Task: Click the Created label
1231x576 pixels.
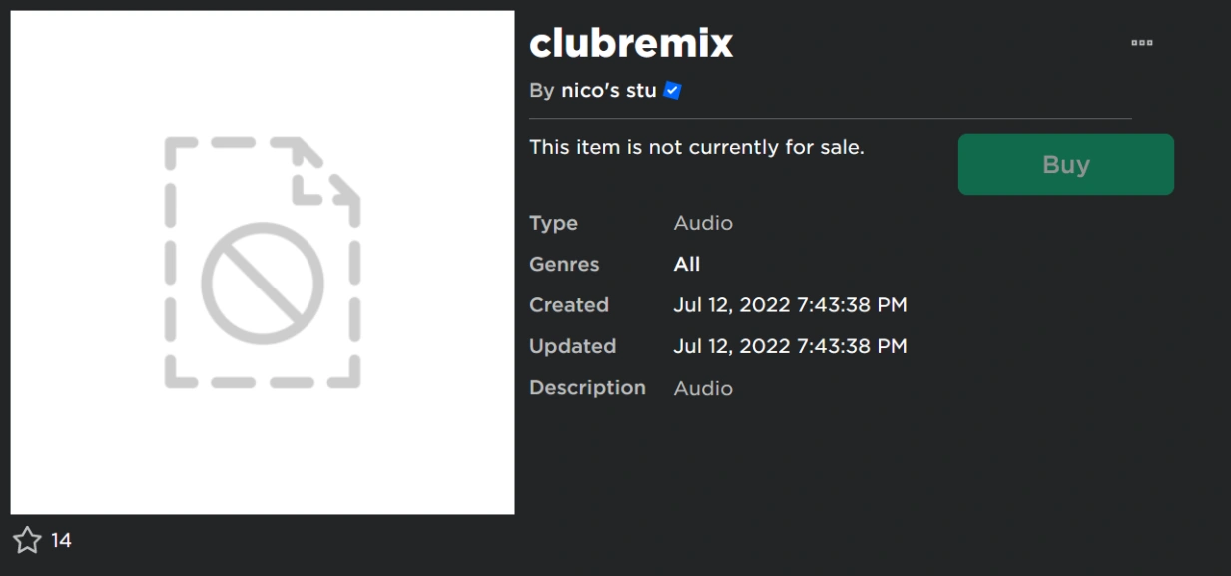Action: click(x=568, y=305)
